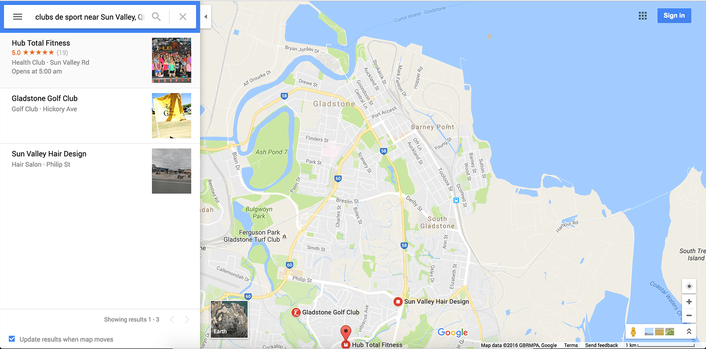Clear the search with the X icon
The image size is (706, 349).
pos(183,17)
